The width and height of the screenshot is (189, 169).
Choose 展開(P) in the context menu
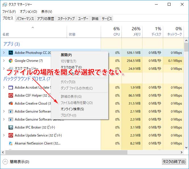coord(80,55)
